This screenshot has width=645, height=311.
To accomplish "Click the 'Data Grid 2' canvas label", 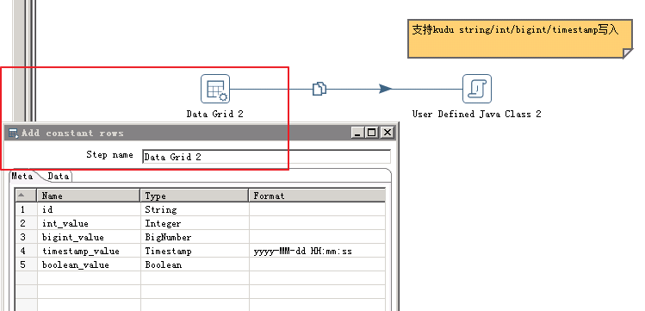I will point(214,114).
